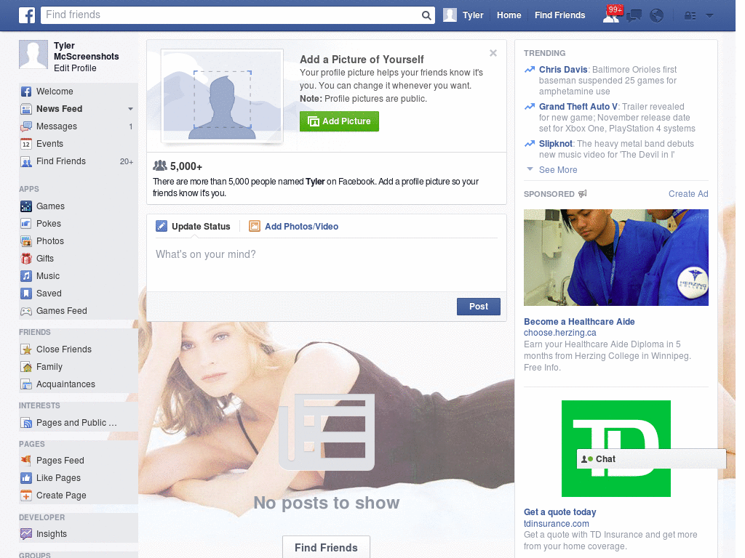The height and width of the screenshot is (558, 745).
Task: Dismiss the Add a Picture card
Action: (493, 53)
